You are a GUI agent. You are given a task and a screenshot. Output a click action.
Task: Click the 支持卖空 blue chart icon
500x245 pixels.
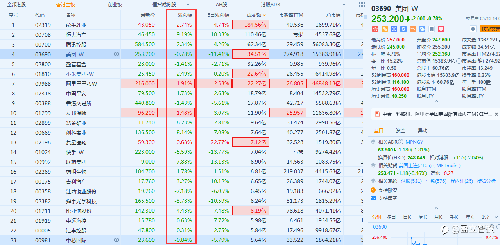(x=373, y=198)
